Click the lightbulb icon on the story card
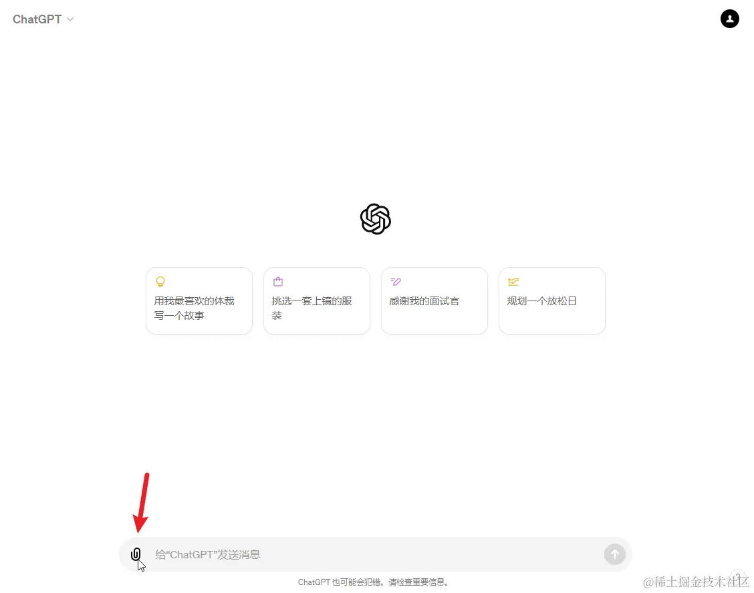The width and height of the screenshot is (754, 593). (160, 282)
